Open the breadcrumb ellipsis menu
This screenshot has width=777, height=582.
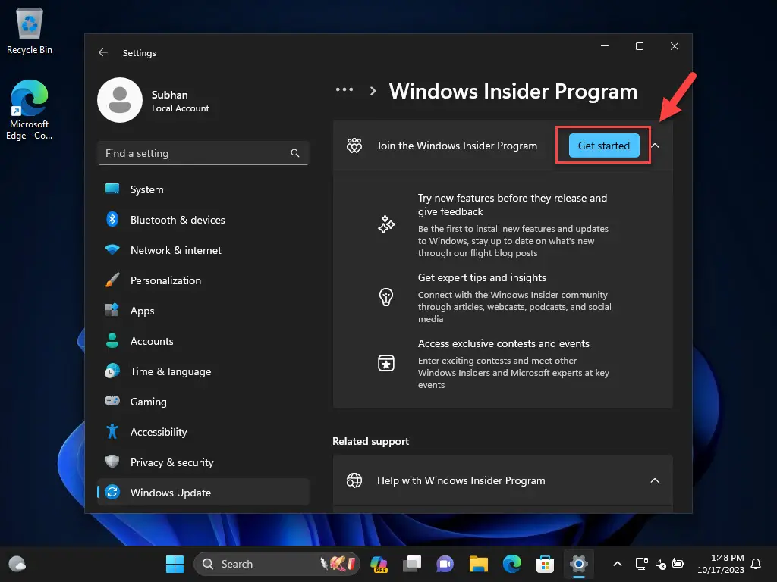344,90
